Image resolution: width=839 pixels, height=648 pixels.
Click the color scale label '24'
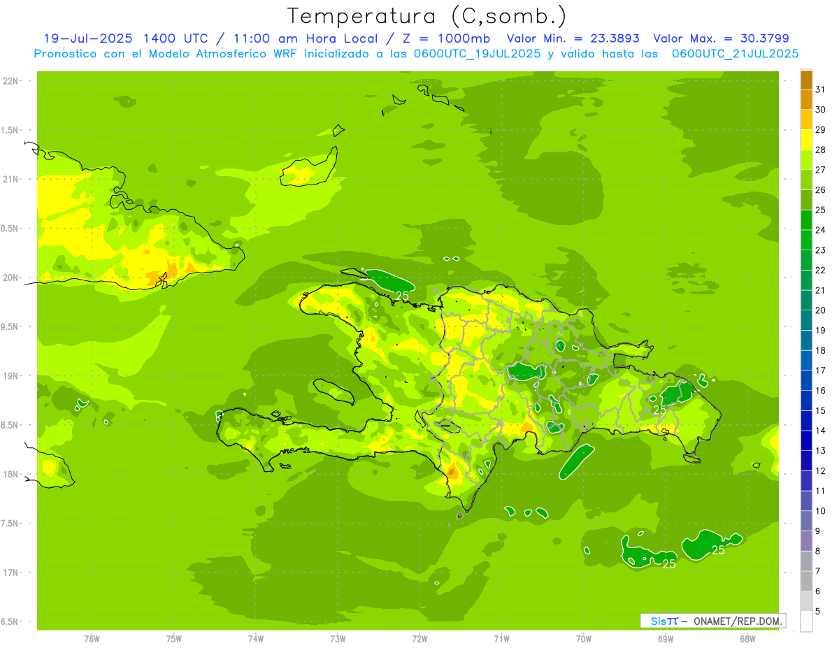pyautogui.click(x=821, y=230)
